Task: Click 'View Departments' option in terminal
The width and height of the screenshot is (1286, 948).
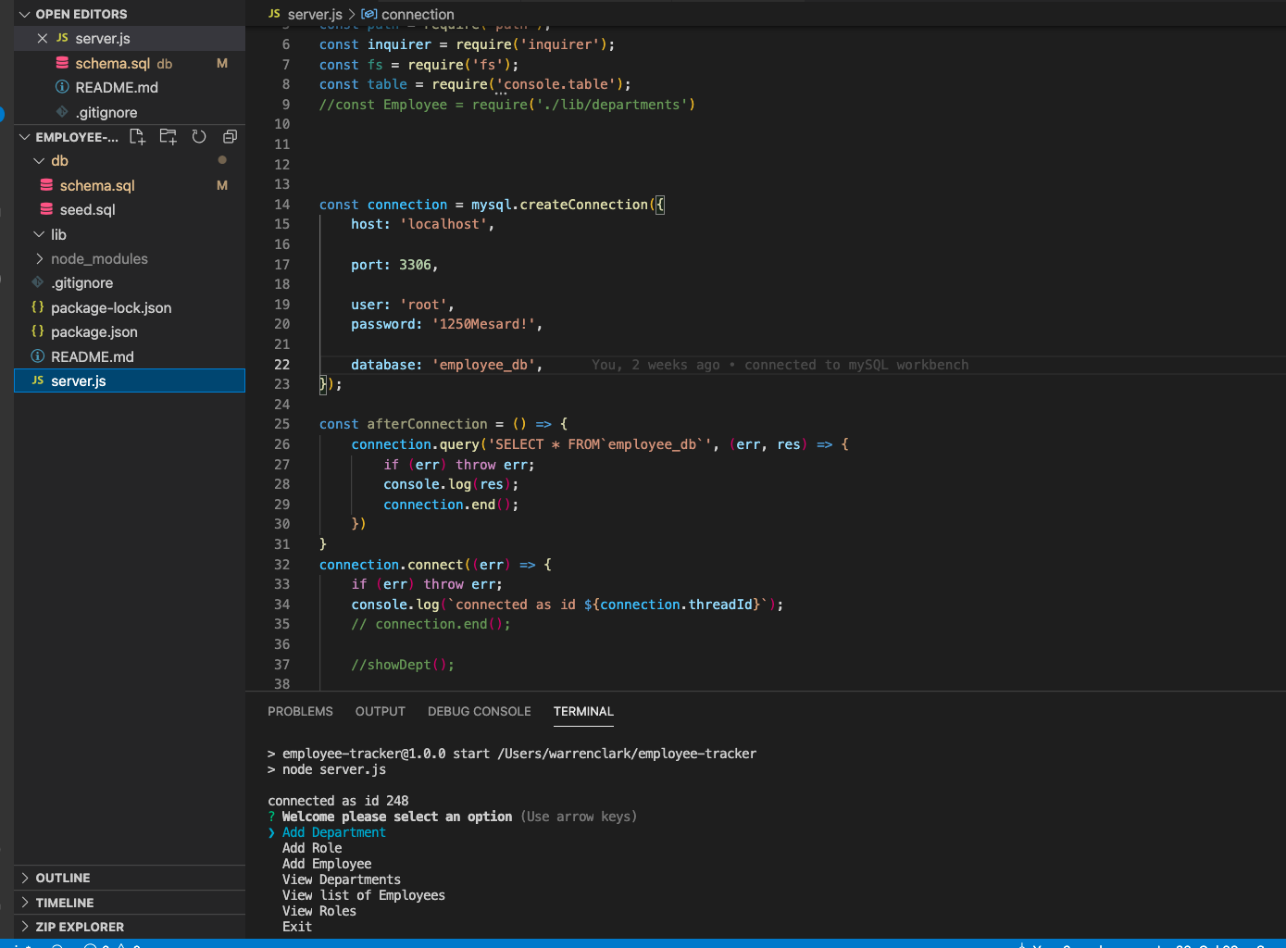Action: point(342,879)
